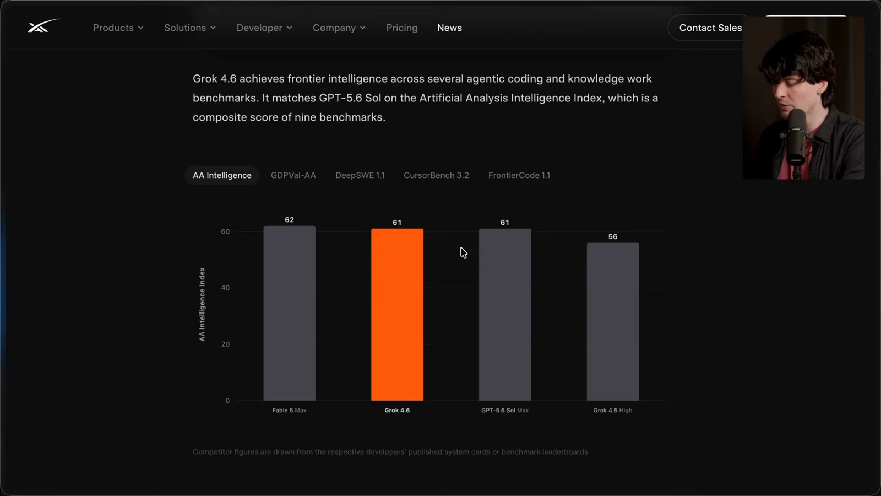Screen dimensions: 881x496
Task: Open the Developer dropdown
Action: click(264, 28)
